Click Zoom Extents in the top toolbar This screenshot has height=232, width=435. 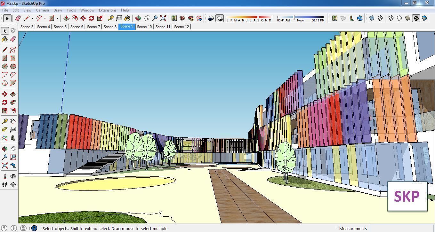(163, 18)
